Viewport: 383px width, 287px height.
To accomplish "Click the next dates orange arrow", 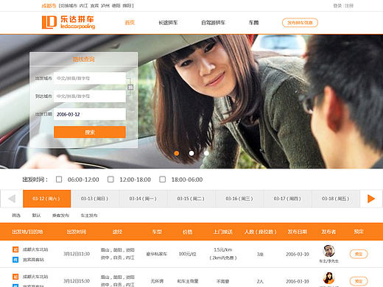I will tap(371, 199).
